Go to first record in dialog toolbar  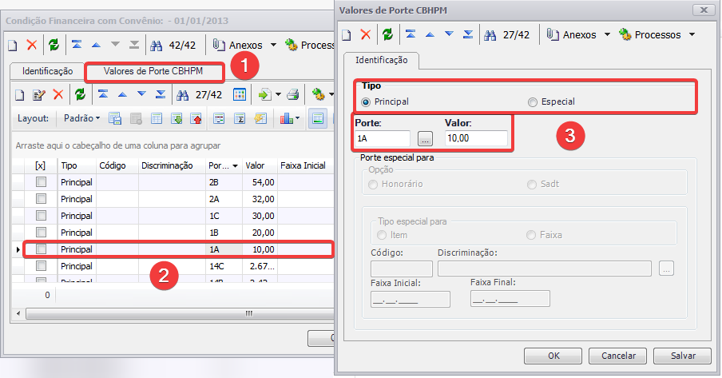tap(411, 34)
